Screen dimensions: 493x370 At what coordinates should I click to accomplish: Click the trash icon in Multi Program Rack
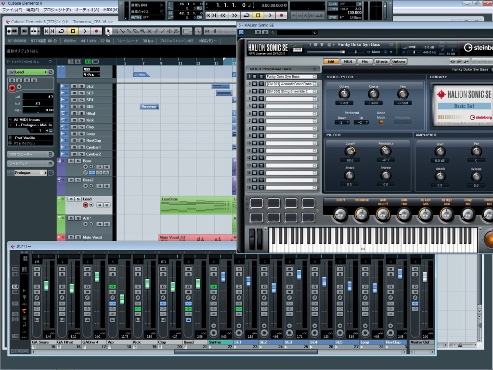pos(314,69)
